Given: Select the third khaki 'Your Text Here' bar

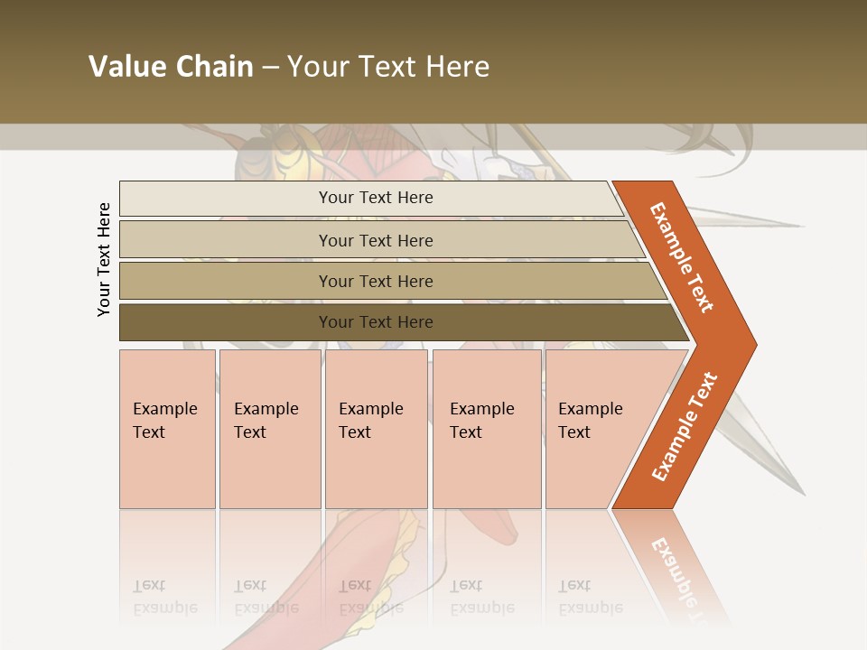Looking at the screenshot, I should tap(393, 281).
